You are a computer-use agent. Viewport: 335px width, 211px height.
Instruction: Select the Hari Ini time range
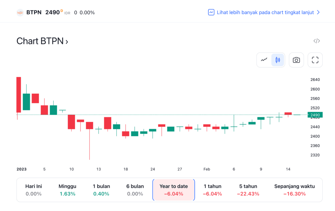click(33, 190)
